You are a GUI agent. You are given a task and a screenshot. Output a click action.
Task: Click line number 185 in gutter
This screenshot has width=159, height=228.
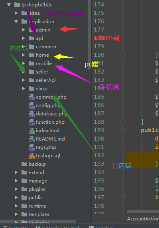(x=99, y=97)
